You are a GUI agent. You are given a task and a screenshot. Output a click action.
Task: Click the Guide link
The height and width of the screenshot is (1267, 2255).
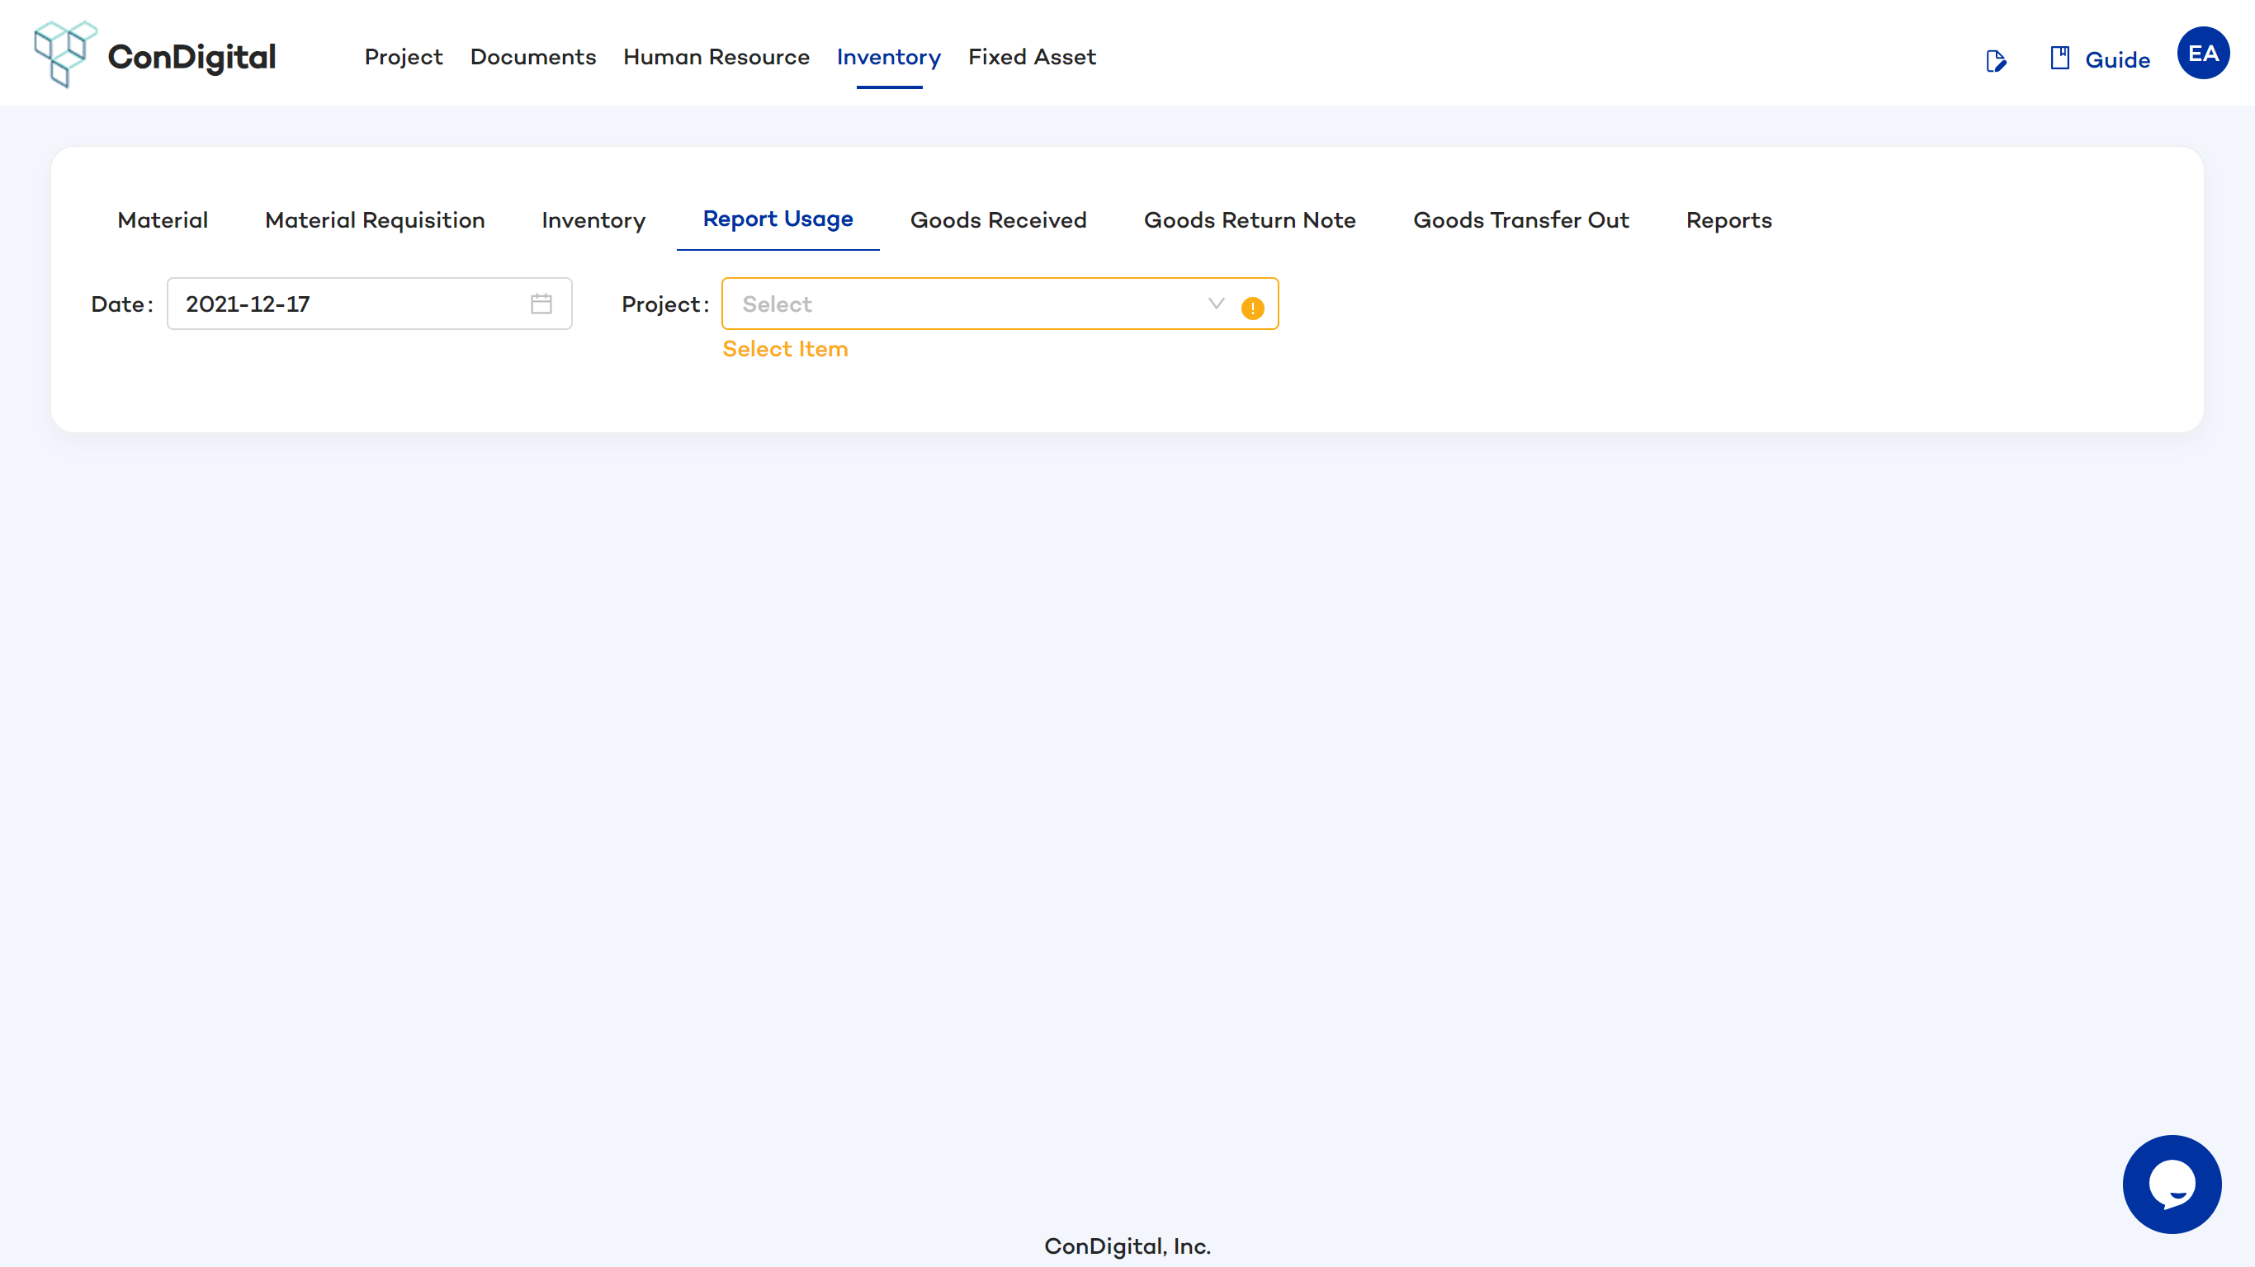2116,59
